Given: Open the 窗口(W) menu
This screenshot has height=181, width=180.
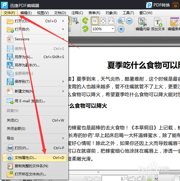Looking at the screenshot, I should click(x=146, y=13).
